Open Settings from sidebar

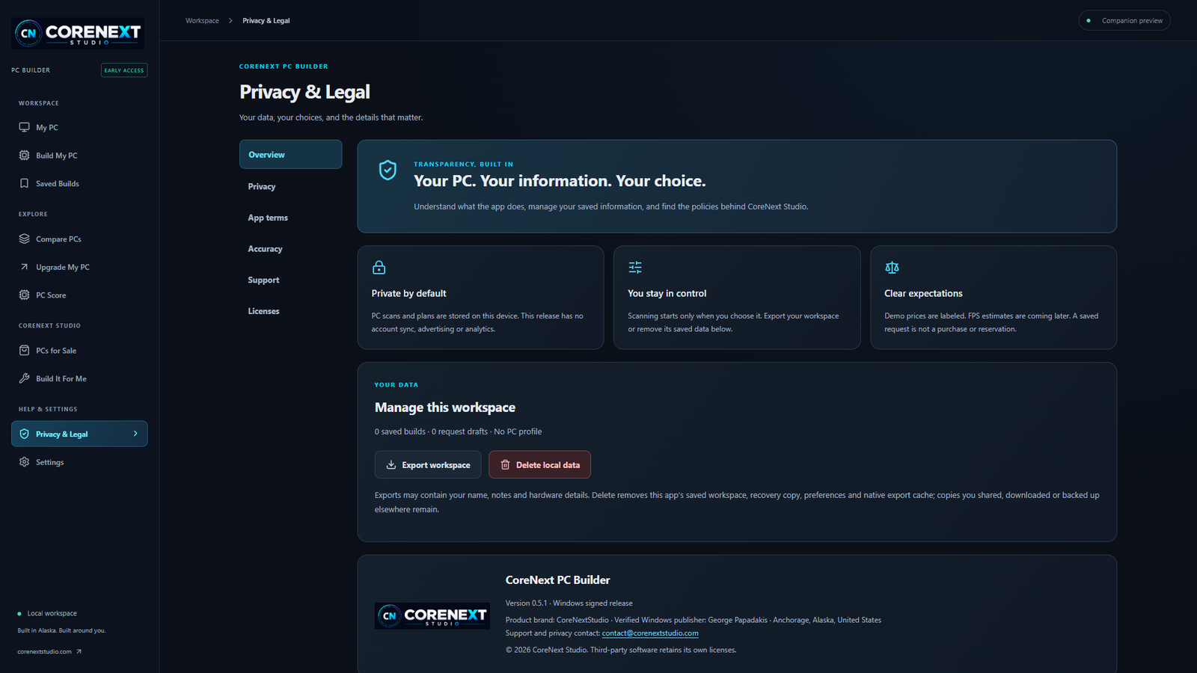point(79,462)
